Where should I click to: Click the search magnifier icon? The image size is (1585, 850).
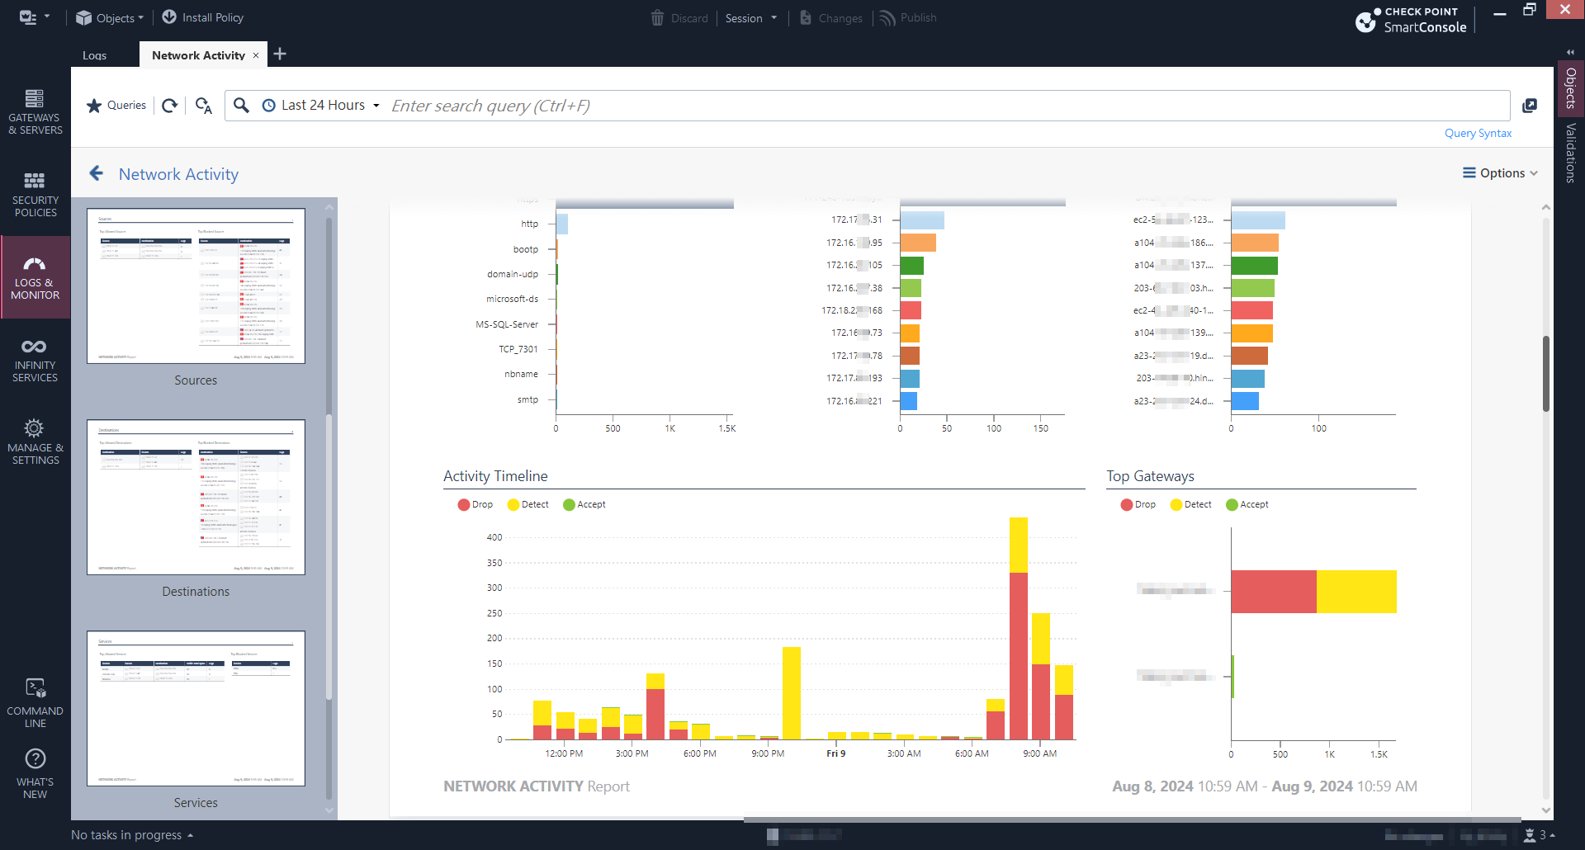click(241, 105)
